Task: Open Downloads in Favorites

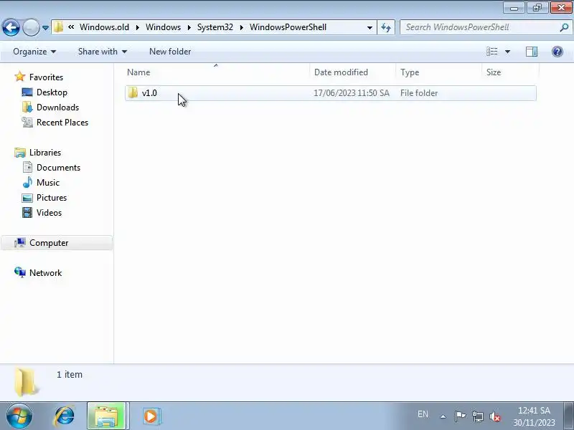Action: click(58, 107)
